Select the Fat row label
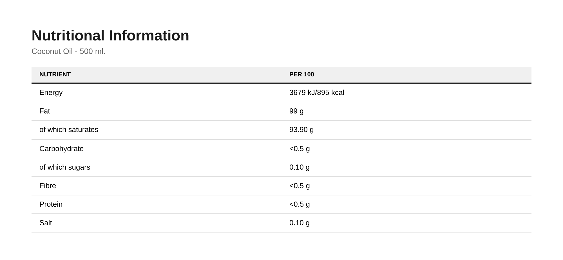Image resolution: width=563 pixels, height=260 pixels. 44,111
